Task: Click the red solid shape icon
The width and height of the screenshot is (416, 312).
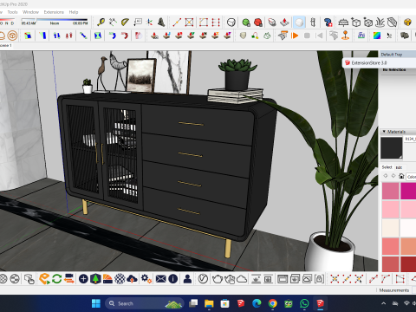Action: pos(258,23)
